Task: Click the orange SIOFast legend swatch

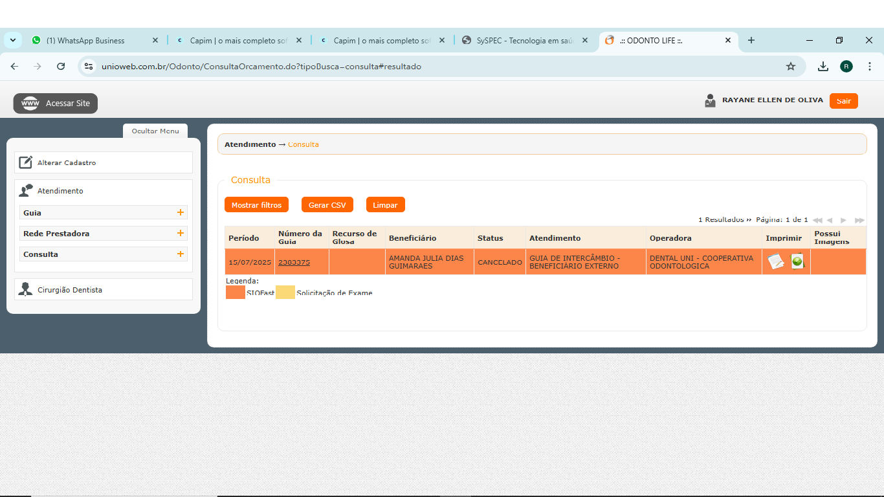Action: click(x=235, y=293)
